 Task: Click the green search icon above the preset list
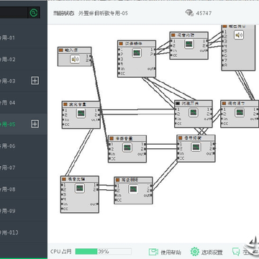pyautogui.click(x=34, y=12)
